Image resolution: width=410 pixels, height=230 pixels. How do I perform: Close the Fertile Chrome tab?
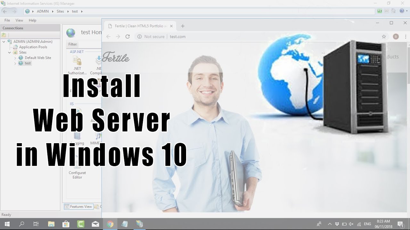point(171,26)
